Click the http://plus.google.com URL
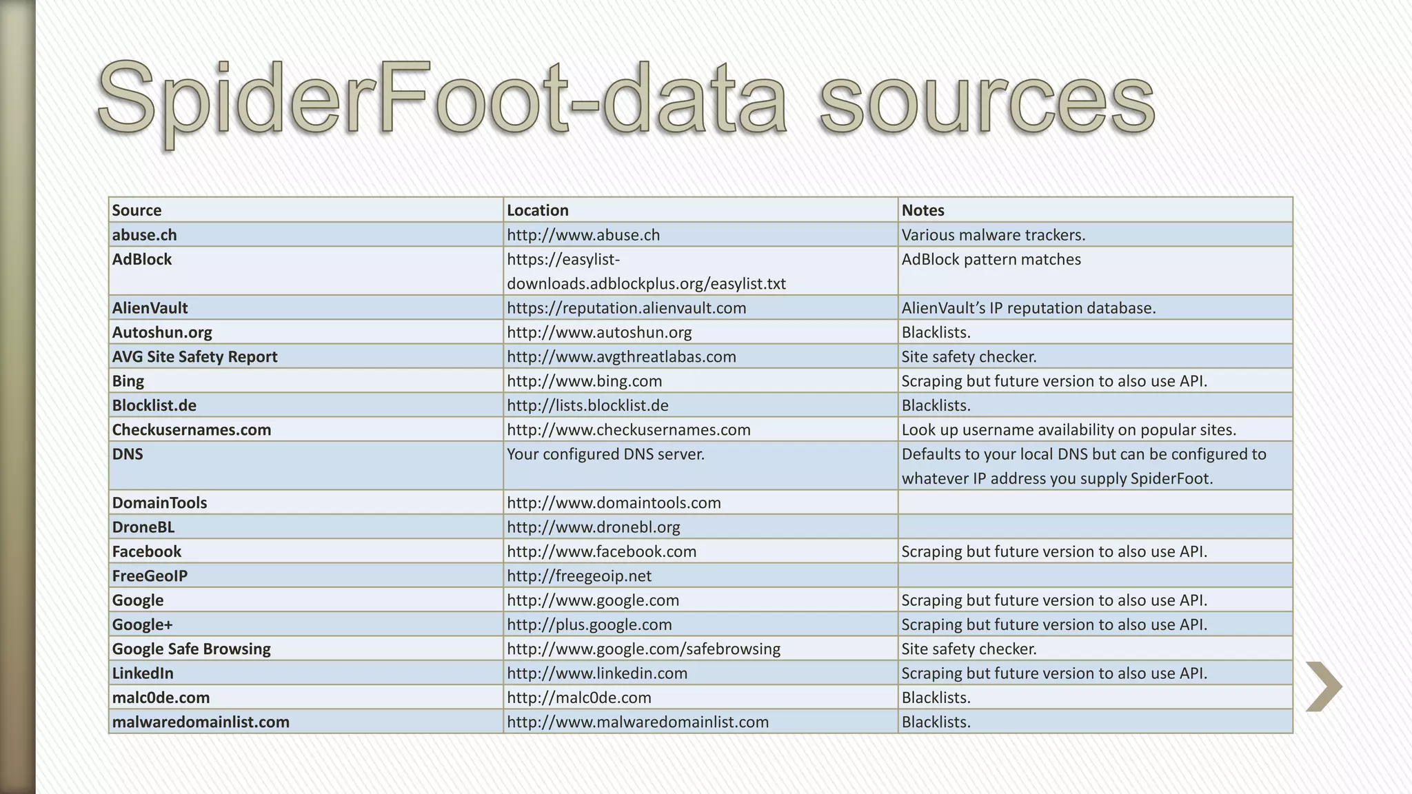Viewport: 1412px width, 794px height. [589, 625]
